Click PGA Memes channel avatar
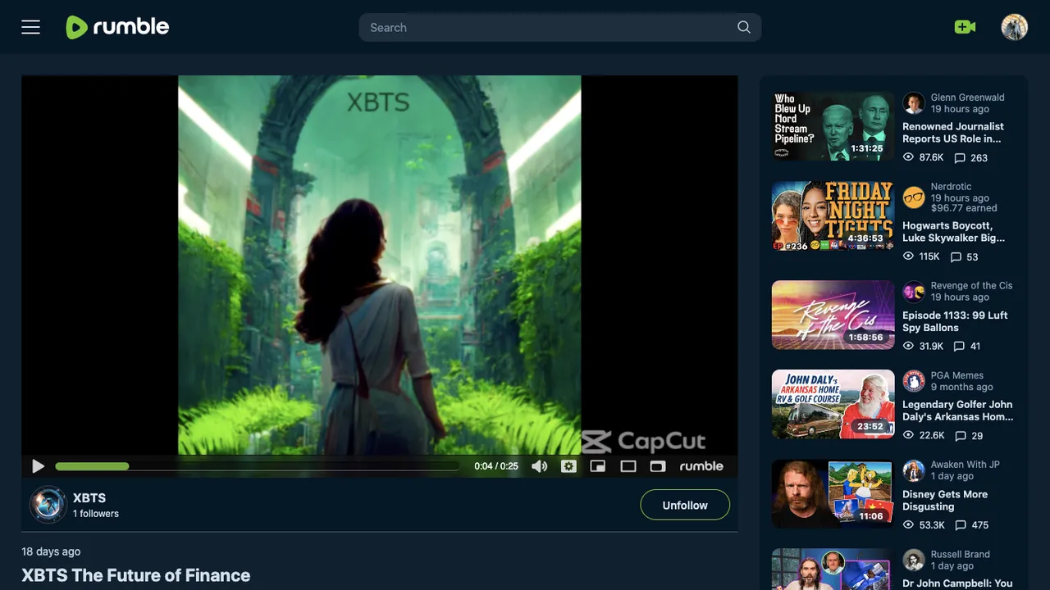This screenshot has height=590, width=1050. pos(914,381)
